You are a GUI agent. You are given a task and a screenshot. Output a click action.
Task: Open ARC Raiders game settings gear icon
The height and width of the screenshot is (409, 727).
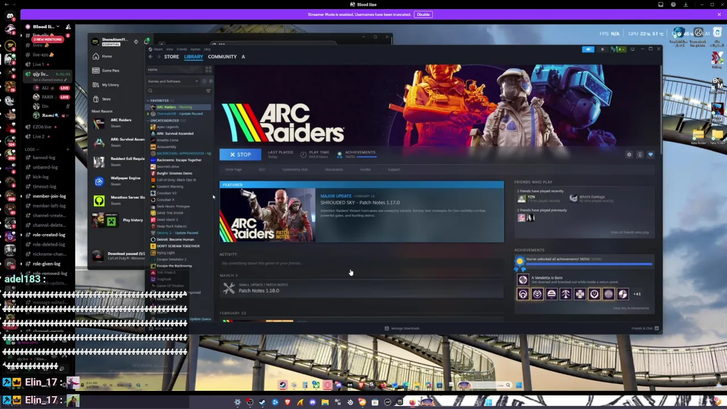(629, 155)
